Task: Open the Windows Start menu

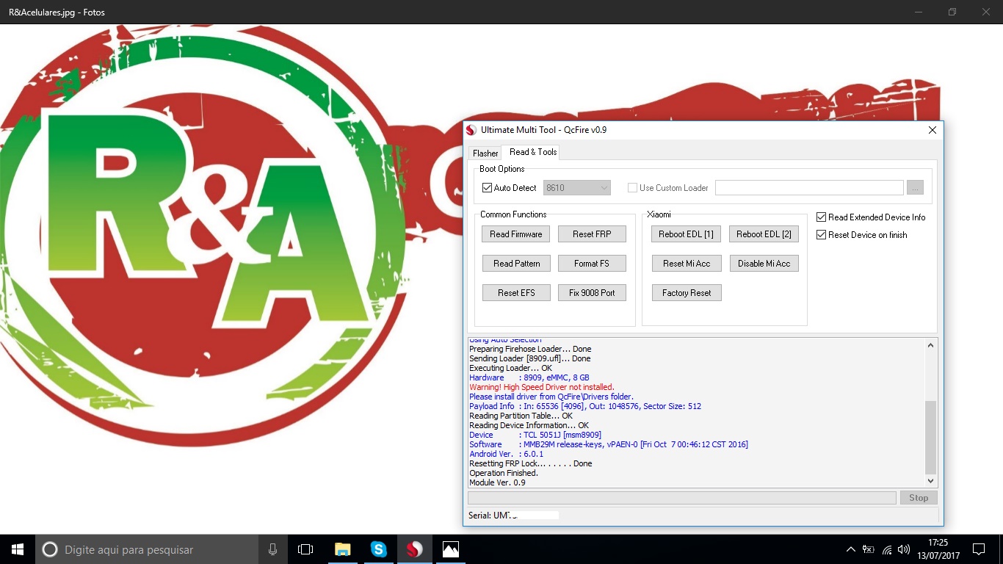Action: pos(18,549)
